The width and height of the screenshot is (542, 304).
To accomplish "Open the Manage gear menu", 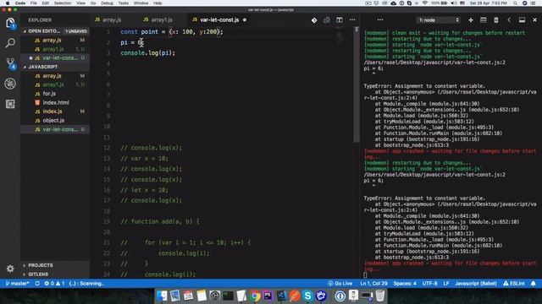I will (x=10, y=269).
